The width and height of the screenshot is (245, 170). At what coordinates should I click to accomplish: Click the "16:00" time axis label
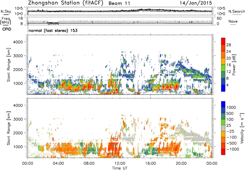click(x=150, y=164)
